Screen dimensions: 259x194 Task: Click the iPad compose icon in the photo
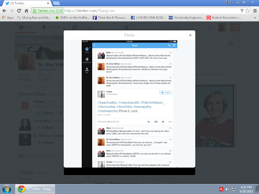coord(174,45)
